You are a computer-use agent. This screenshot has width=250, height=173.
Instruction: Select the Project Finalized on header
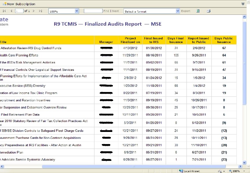coord(130,40)
